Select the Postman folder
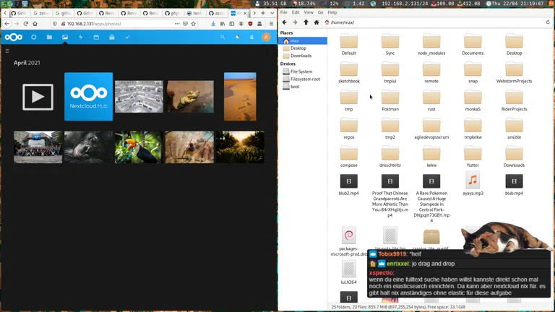 (x=390, y=100)
